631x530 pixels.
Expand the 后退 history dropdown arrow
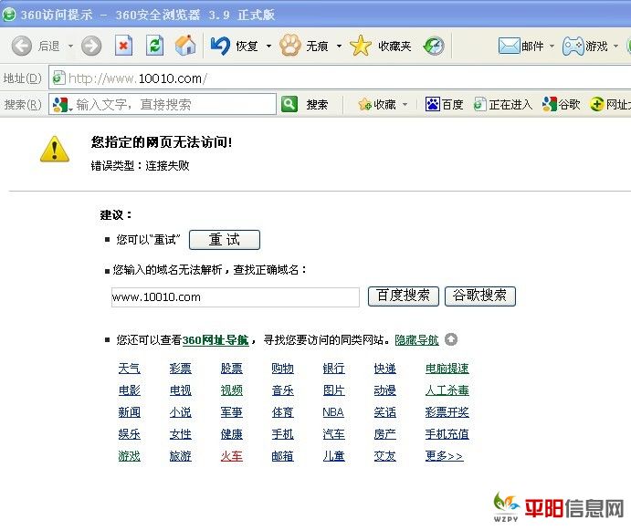[x=70, y=46]
